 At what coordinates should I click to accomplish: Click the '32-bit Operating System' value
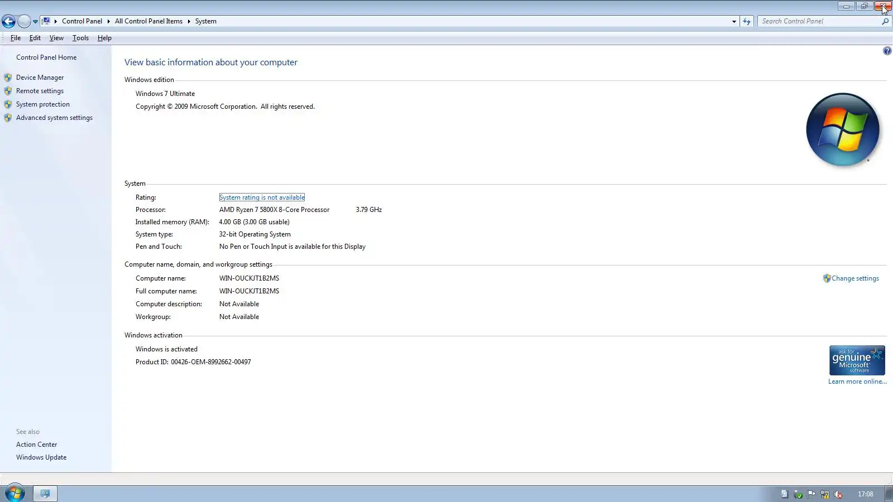point(255,234)
